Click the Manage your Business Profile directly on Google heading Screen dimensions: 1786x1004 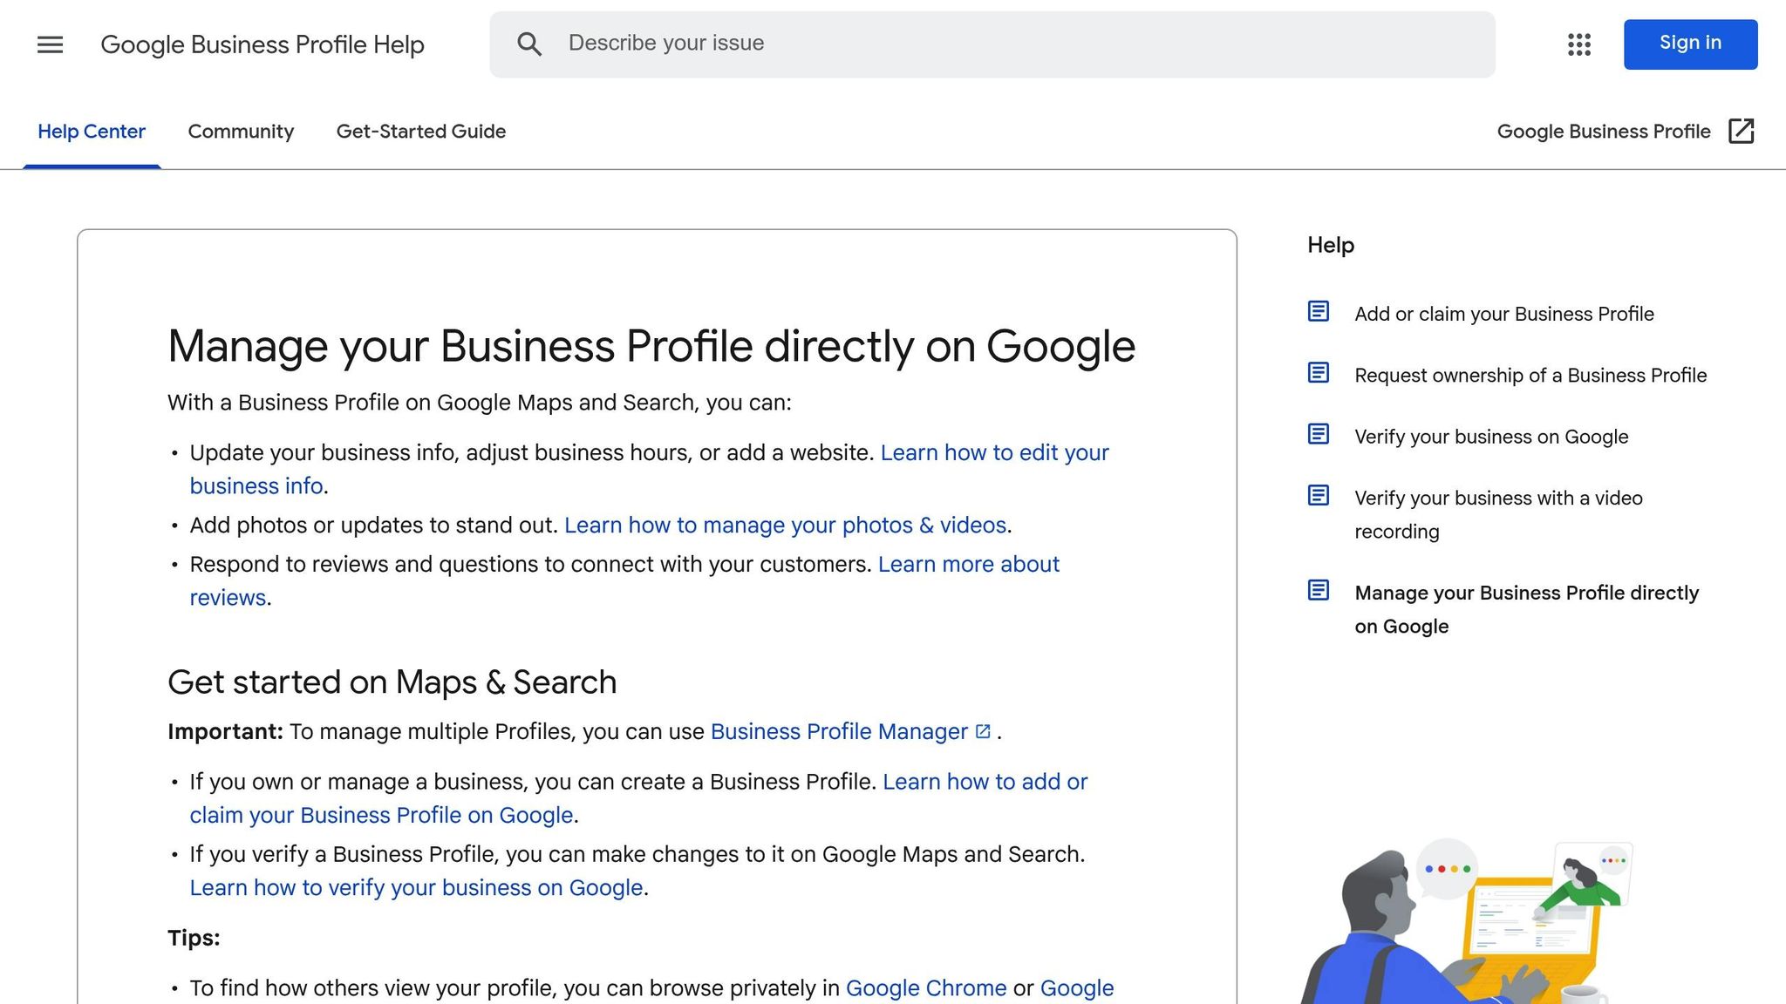pyautogui.click(x=651, y=346)
